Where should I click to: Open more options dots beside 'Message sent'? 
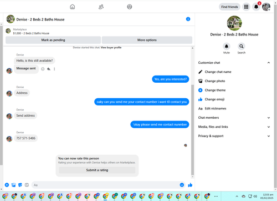[54, 69]
